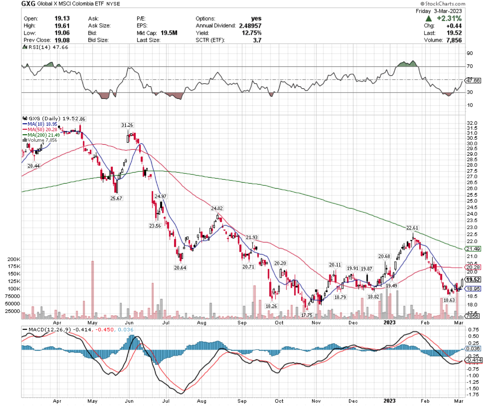Click the High value 19.61
This screenshot has height=407, width=488.
click(62, 26)
